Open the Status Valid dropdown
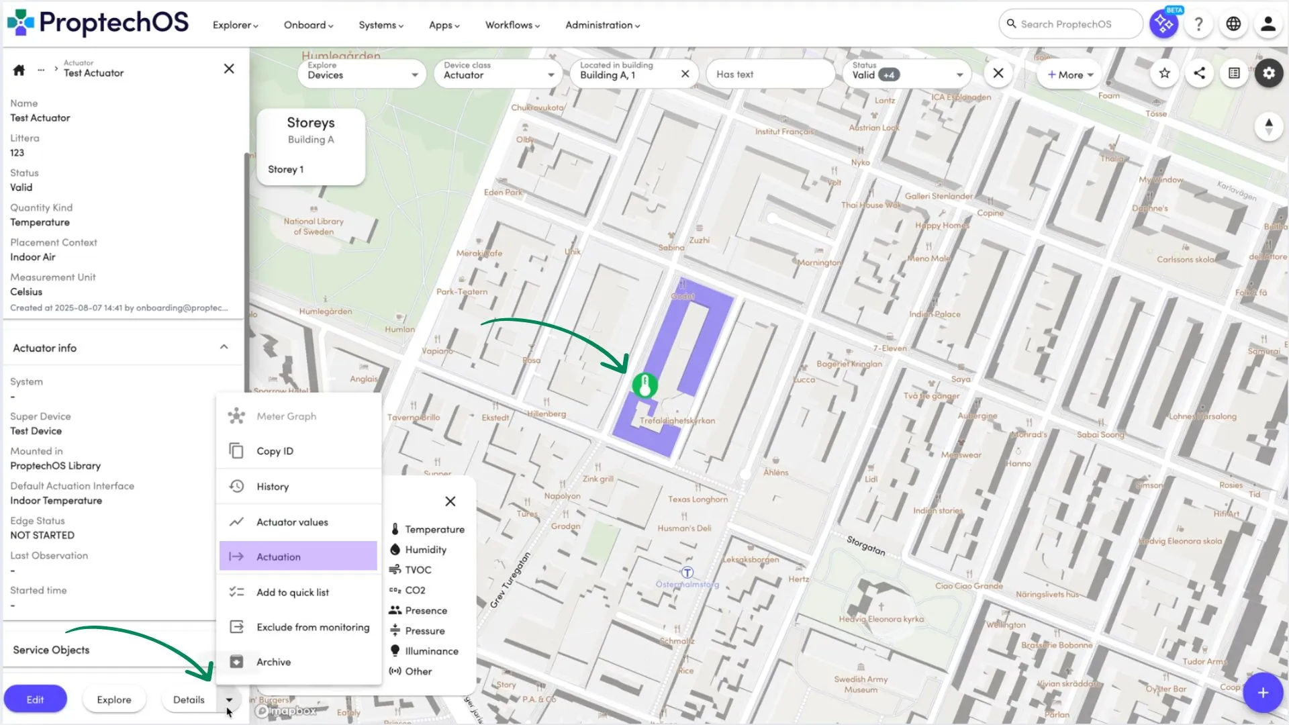The image size is (1289, 725). (x=907, y=73)
